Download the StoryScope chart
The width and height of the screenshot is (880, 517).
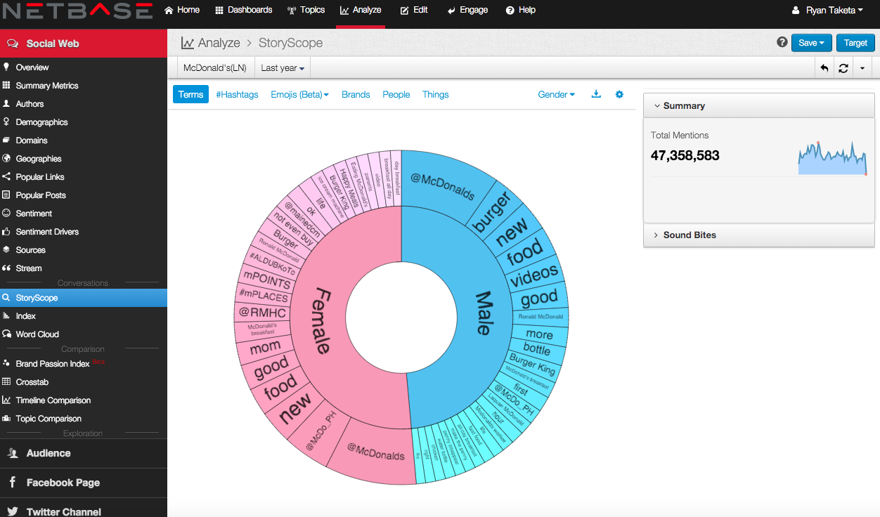click(x=595, y=94)
